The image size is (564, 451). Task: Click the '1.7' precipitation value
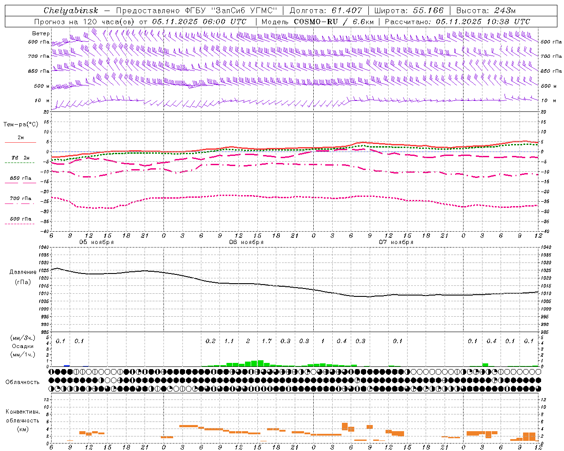coord(267,341)
